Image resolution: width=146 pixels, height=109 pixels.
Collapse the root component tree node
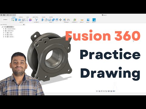[x=2, y=27]
